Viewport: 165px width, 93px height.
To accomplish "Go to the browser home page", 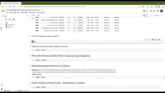I will (x=14, y=6).
